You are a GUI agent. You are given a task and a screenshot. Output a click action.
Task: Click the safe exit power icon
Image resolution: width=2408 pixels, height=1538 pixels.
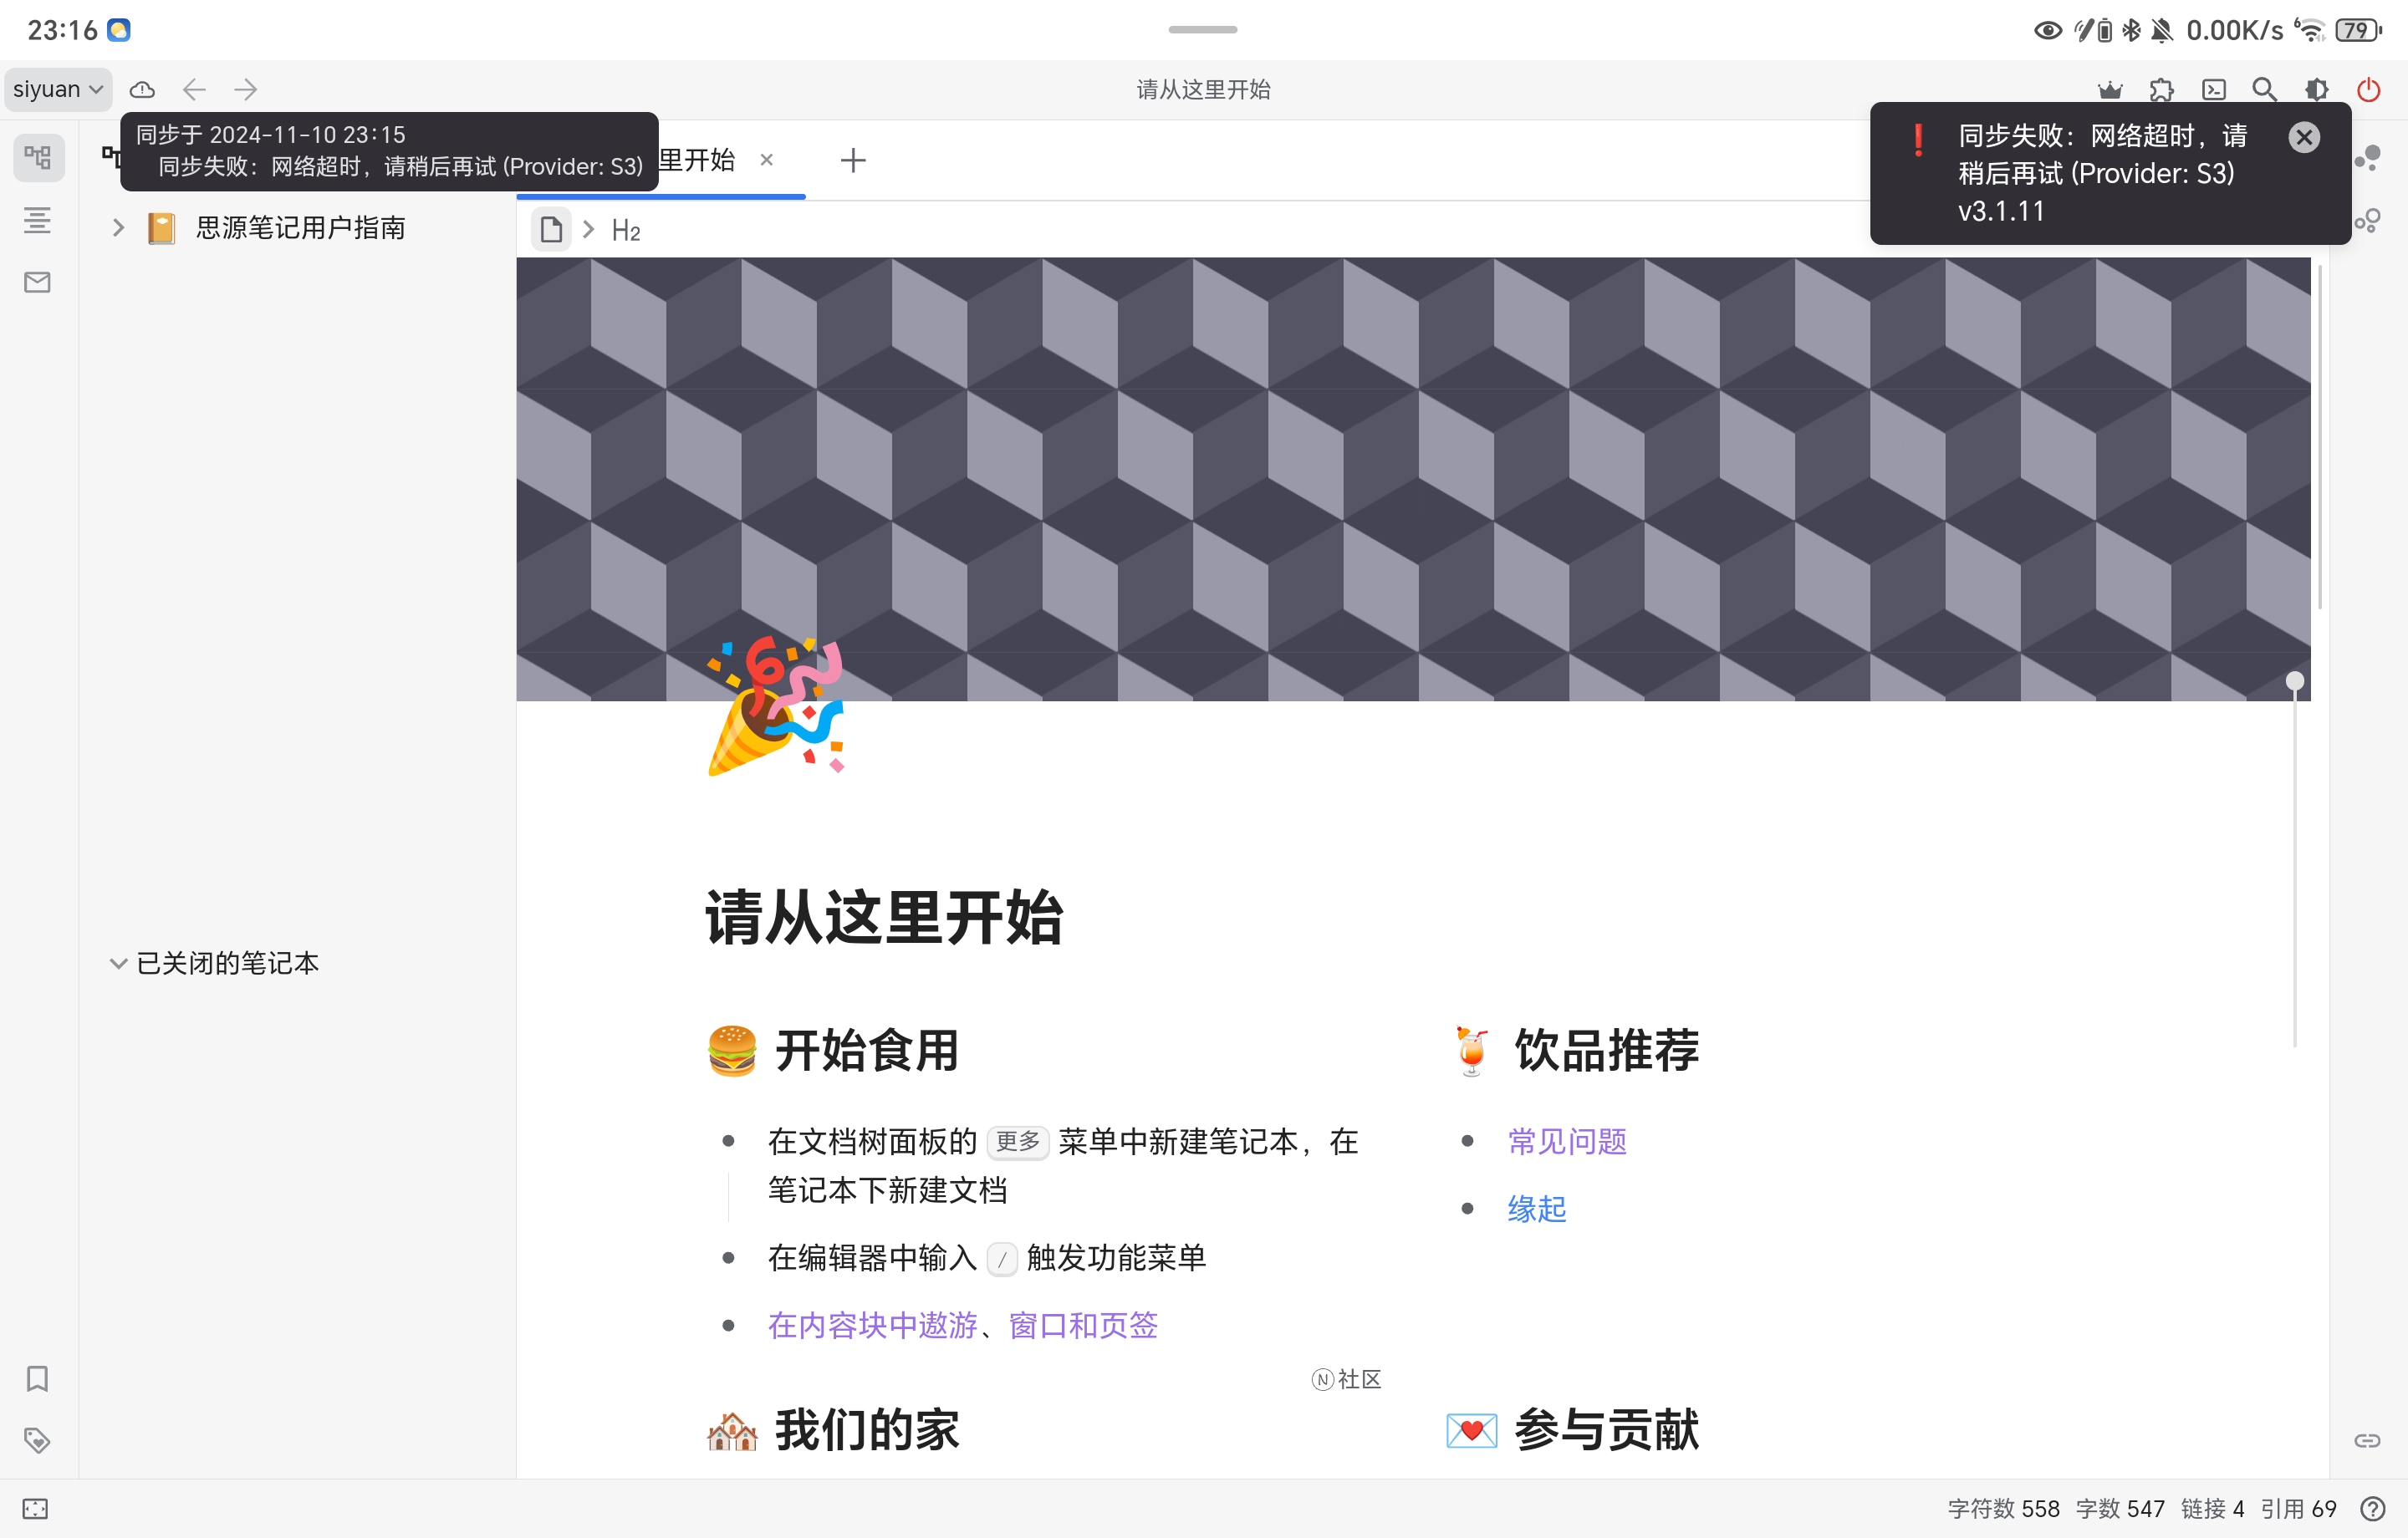point(2368,89)
